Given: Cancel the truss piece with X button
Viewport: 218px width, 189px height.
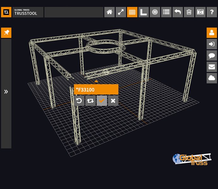Looking at the screenshot, I should [x=113, y=101].
